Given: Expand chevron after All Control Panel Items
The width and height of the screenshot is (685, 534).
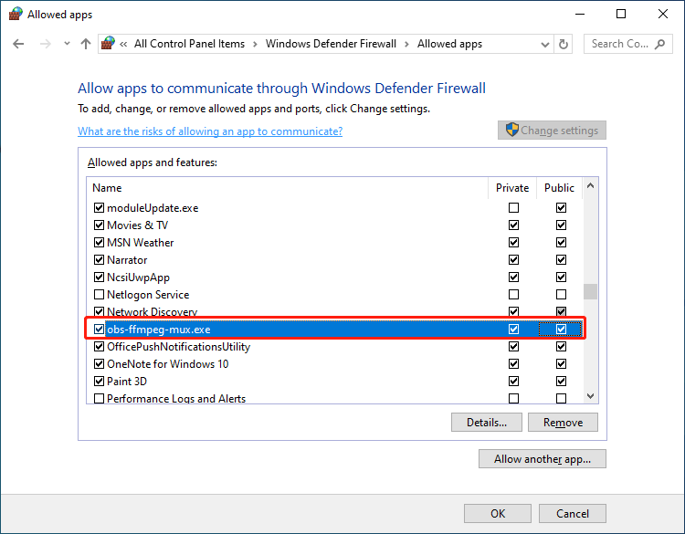Looking at the screenshot, I should tap(255, 44).
